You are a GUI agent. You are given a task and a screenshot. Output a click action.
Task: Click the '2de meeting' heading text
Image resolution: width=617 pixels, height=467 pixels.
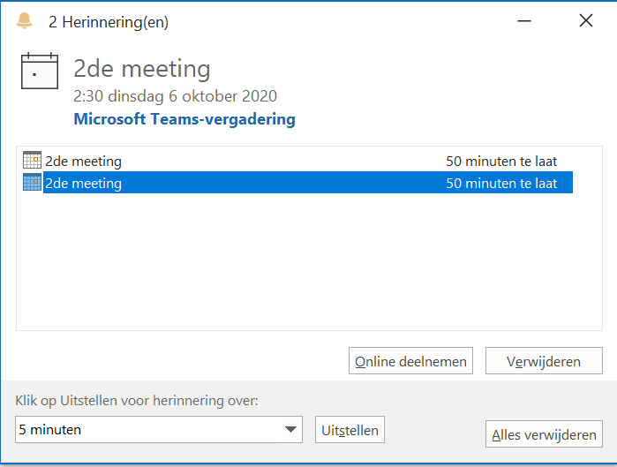[141, 69]
